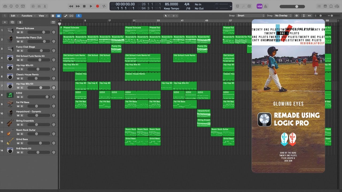Start playback with Play button
This screenshot has width=342, height=192.
tap(91, 6)
